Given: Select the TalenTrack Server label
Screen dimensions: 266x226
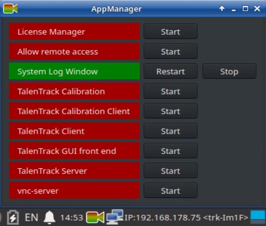Looking at the screenshot, I should [x=74, y=171].
